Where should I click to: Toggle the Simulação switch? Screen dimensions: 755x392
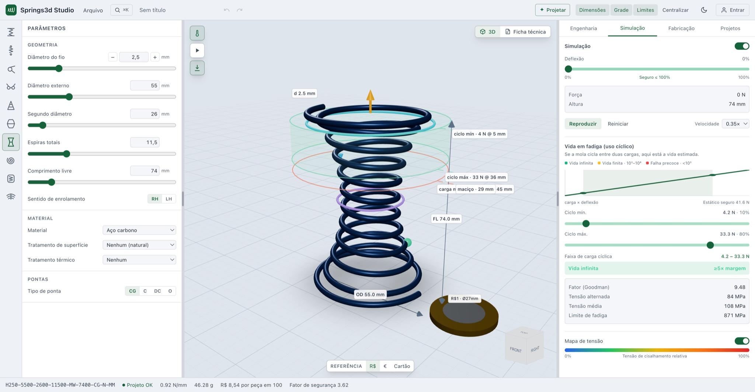tap(742, 46)
